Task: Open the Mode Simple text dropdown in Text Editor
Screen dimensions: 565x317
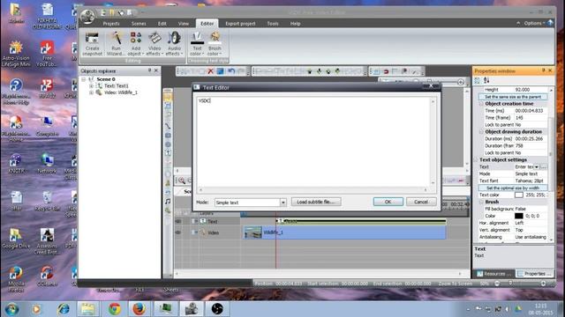Action: point(282,203)
